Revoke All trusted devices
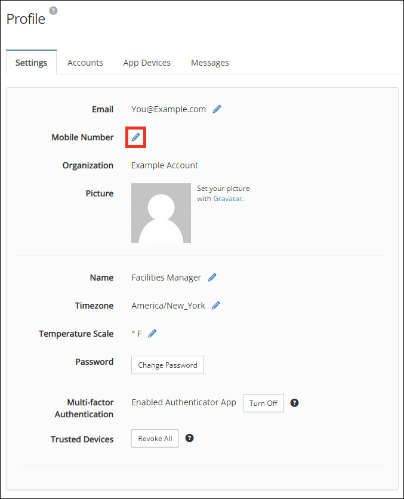This screenshot has height=499, width=404. coord(155,438)
